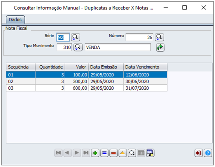Open the Série lookup magnifier
The height and width of the screenshot is (167, 215).
tap(75, 37)
